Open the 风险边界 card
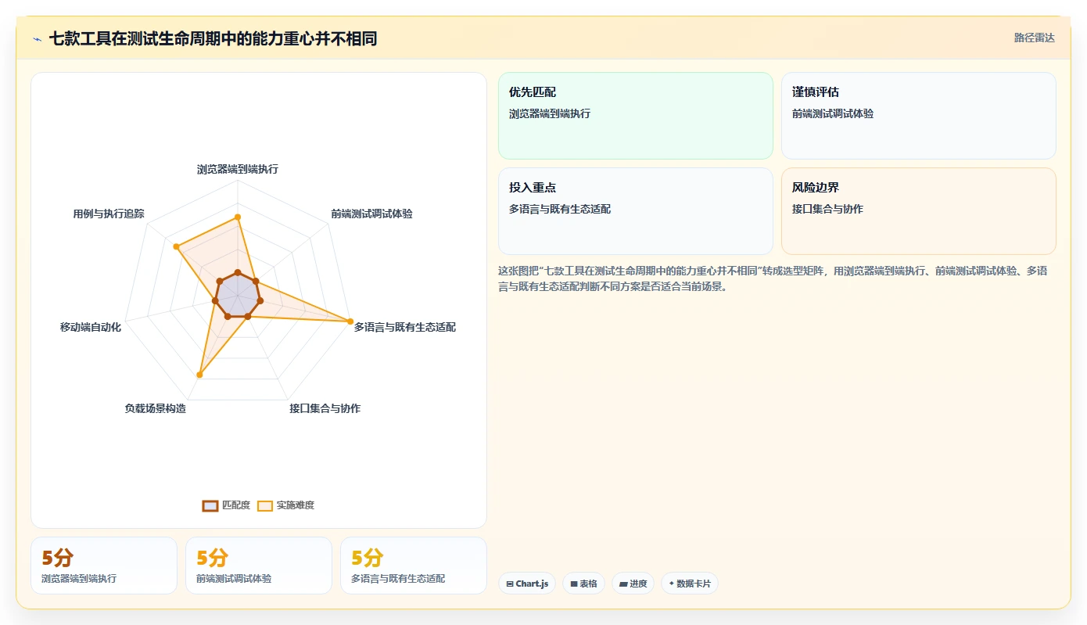Viewport: 1087px width, 625px height. tap(918, 211)
